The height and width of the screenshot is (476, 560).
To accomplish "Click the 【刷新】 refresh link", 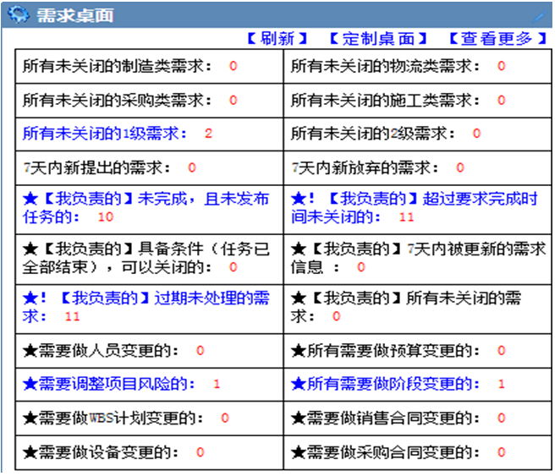I will click(277, 39).
